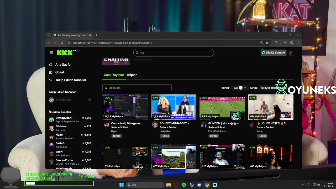Open Opera from the taskbar
This screenshot has width=336, height=189.
pyautogui.click(x=176, y=185)
